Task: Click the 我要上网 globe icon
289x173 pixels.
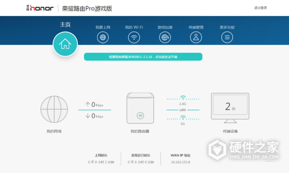Action: (x=103, y=37)
